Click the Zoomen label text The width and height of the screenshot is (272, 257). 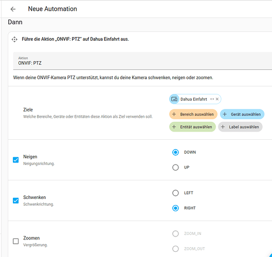[31, 238]
